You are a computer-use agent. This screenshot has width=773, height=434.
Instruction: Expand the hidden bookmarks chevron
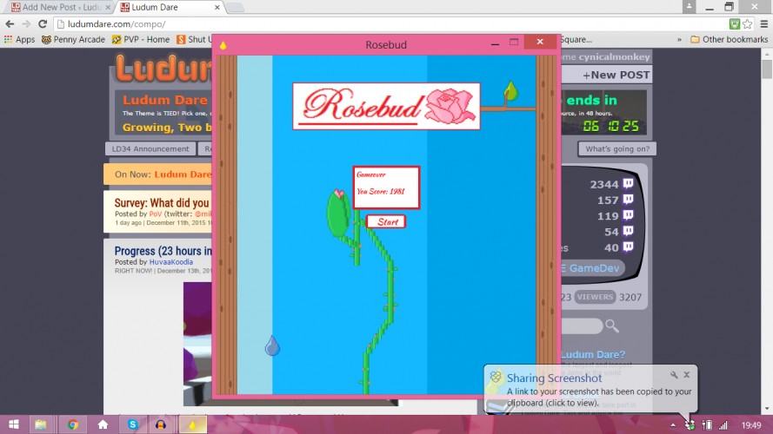coord(679,39)
